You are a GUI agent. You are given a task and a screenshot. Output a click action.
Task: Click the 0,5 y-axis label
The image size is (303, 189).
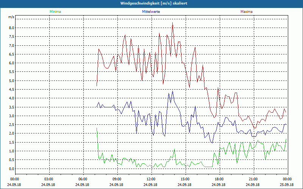point(11,160)
